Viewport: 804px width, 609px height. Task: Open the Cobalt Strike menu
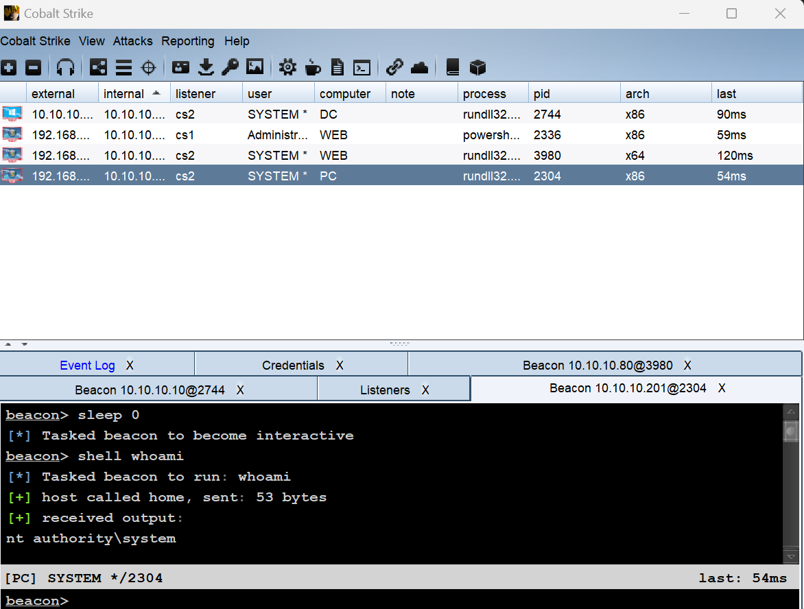(x=36, y=41)
